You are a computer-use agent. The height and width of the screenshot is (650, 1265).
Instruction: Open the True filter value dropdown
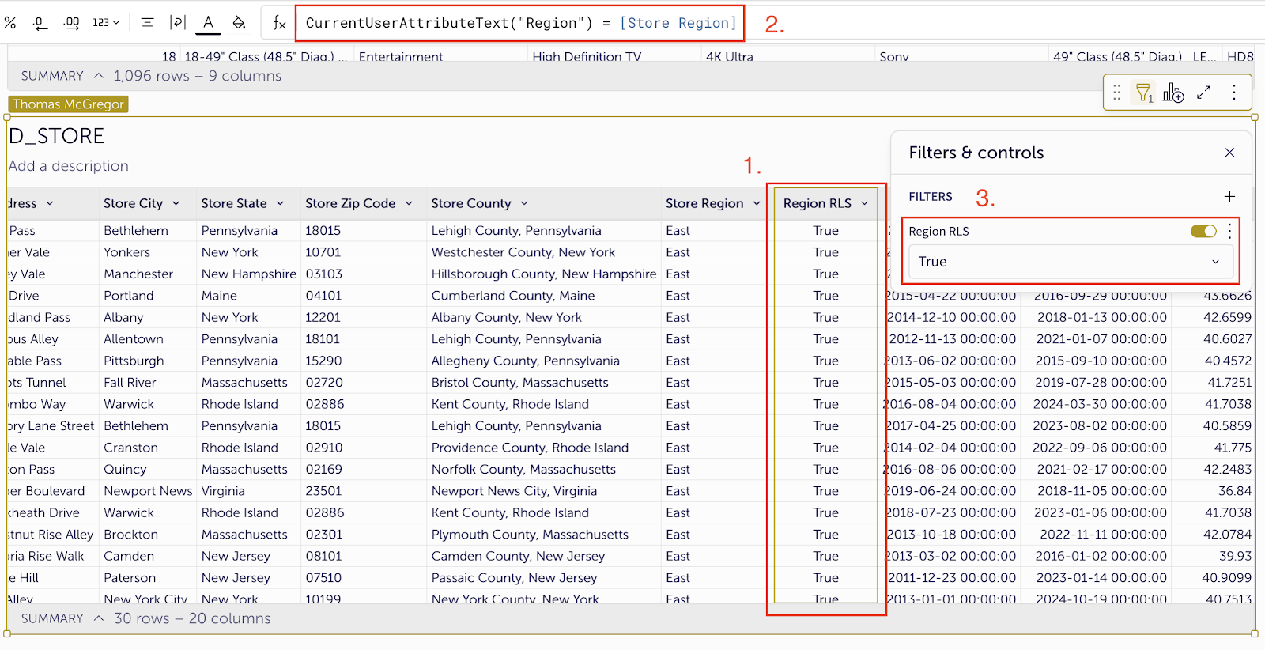point(1071,262)
